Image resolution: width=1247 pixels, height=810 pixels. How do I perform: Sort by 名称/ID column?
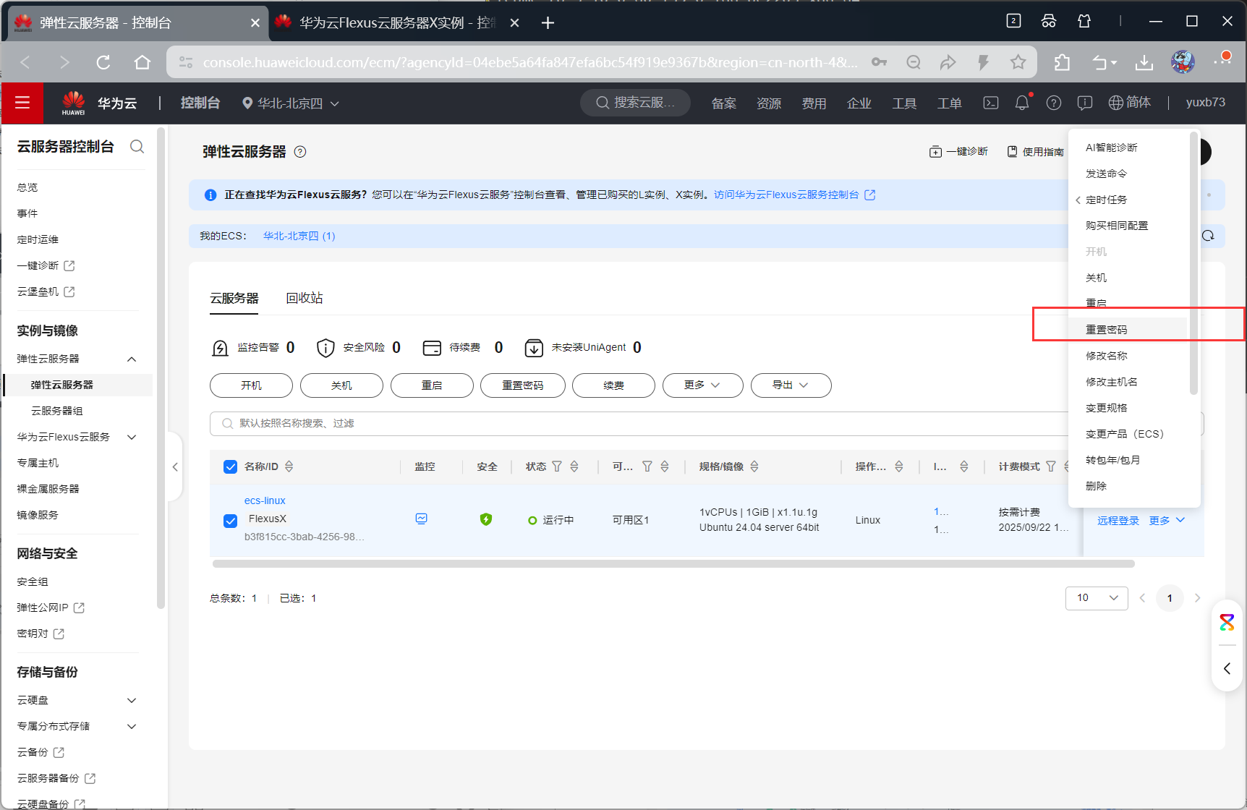tap(289, 466)
